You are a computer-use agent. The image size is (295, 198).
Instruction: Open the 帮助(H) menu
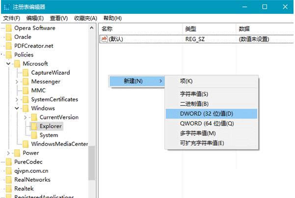click(x=112, y=18)
